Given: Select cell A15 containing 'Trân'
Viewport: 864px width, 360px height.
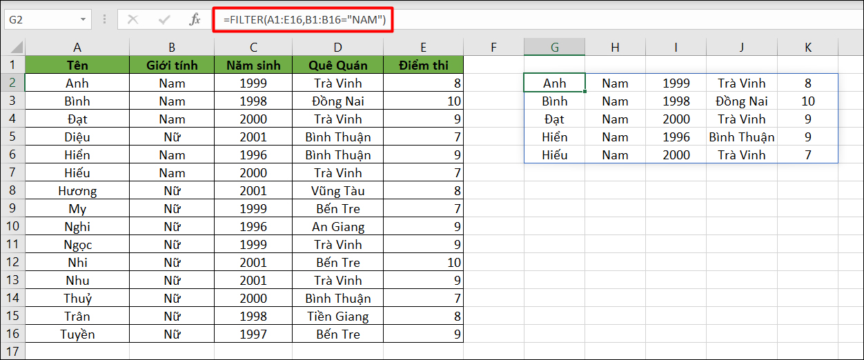Looking at the screenshot, I should 77,316.
